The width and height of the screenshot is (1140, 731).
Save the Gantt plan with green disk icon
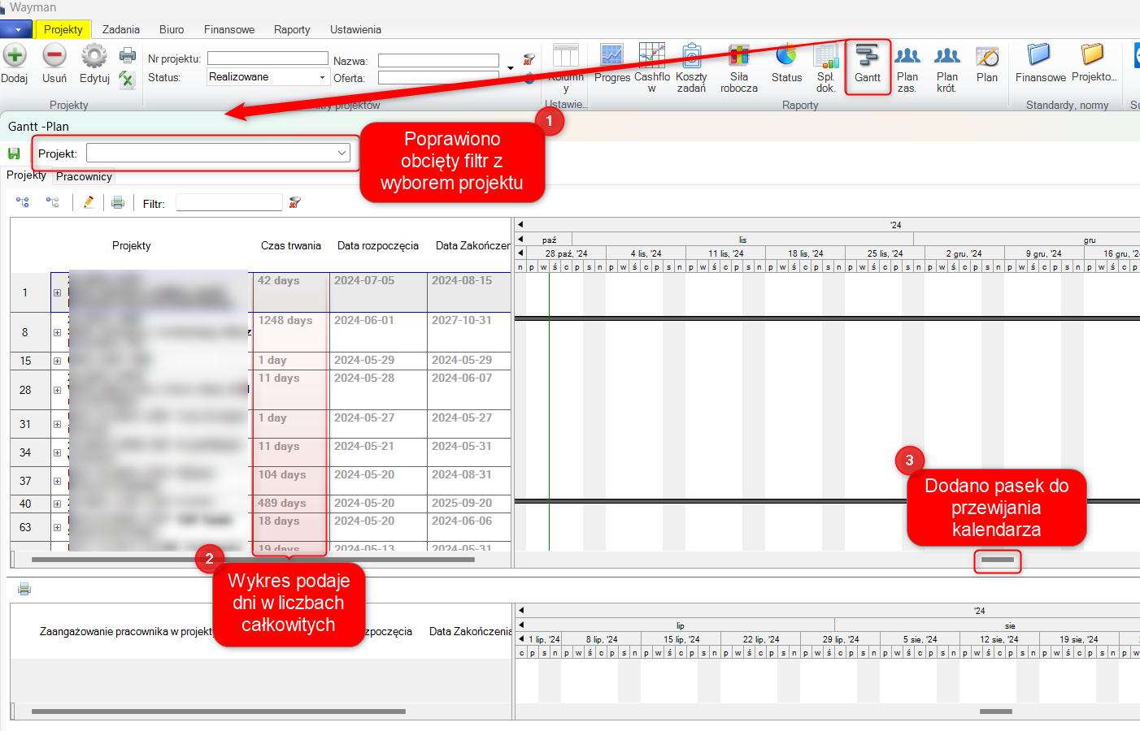tap(14, 154)
